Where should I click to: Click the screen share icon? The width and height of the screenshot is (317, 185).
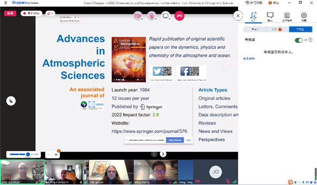166,16
